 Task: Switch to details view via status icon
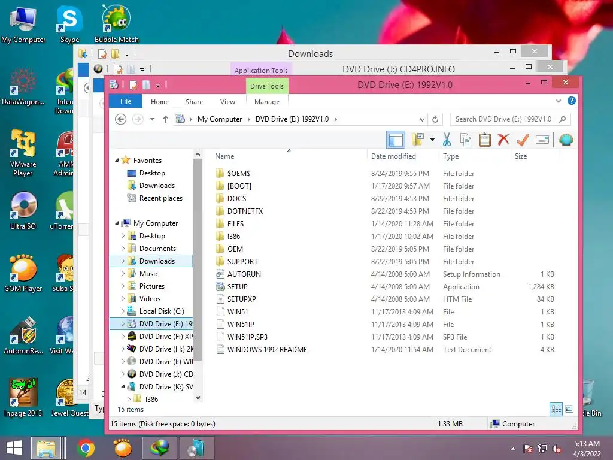pos(556,410)
